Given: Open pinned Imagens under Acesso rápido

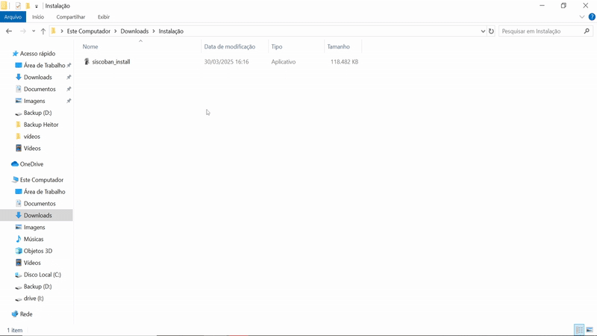Looking at the screenshot, I should pos(34,101).
